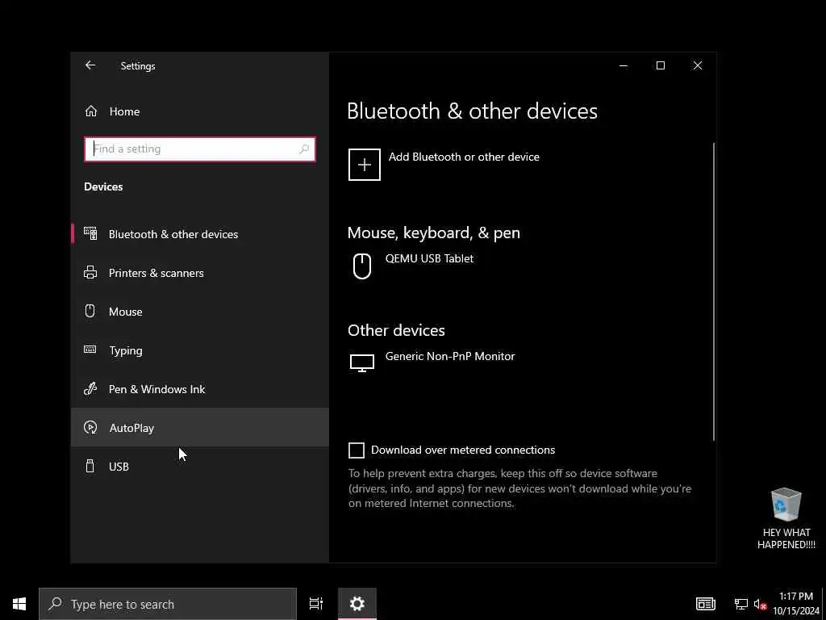
Task: Click the Bluetooth & other devices page title
Action: click(x=473, y=111)
